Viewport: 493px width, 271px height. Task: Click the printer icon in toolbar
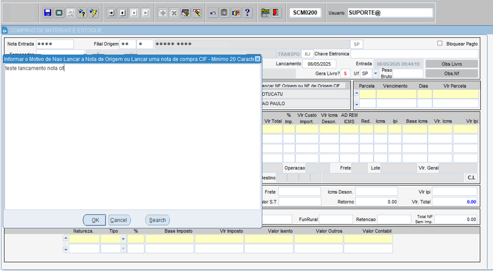coord(70,12)
